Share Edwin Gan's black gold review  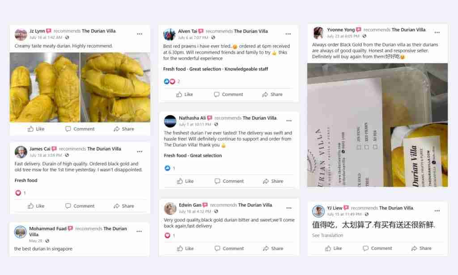(x=272, y=249)
